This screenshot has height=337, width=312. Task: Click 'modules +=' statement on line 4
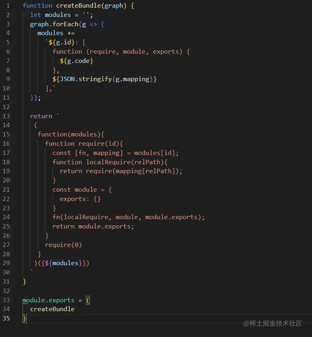click(x=56, y=33)
